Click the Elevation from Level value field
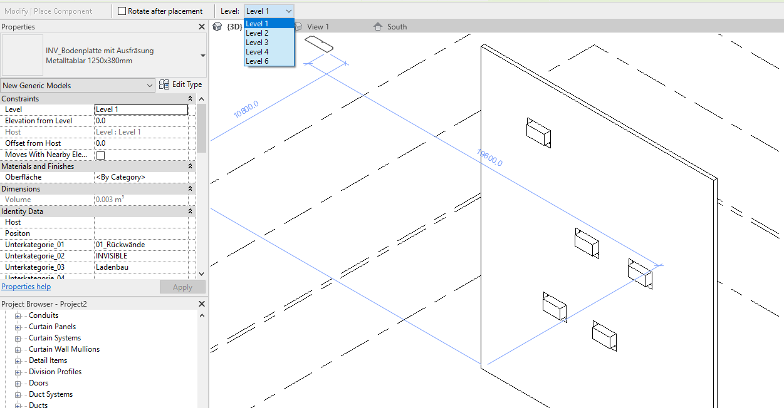784x408 pixels. pyautogui.click(x=141, y=120)
